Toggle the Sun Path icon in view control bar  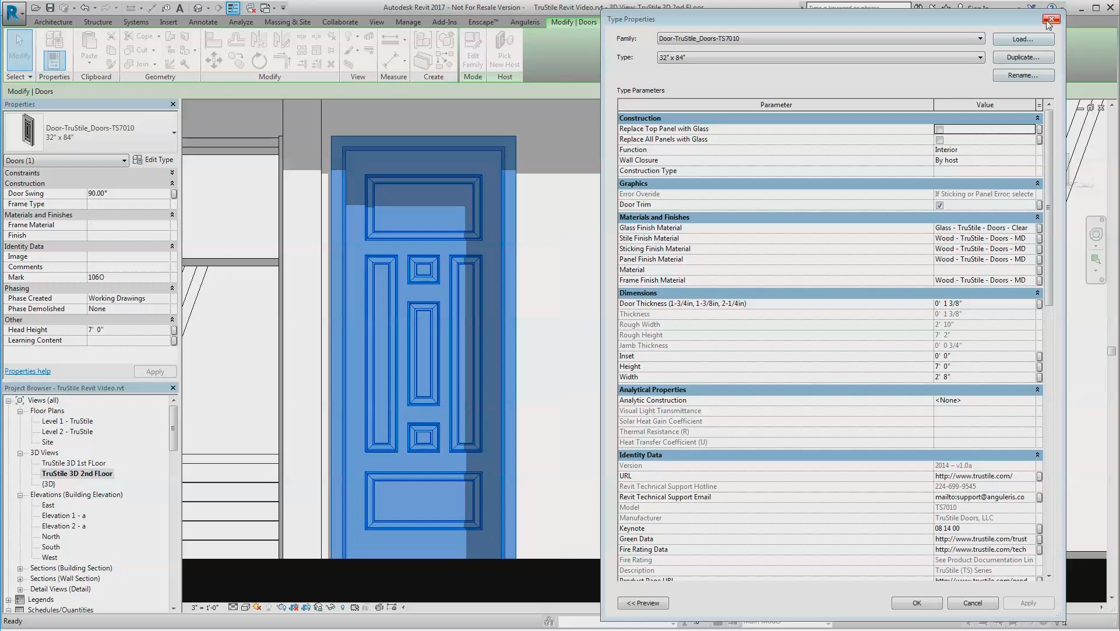coord(257,607)
